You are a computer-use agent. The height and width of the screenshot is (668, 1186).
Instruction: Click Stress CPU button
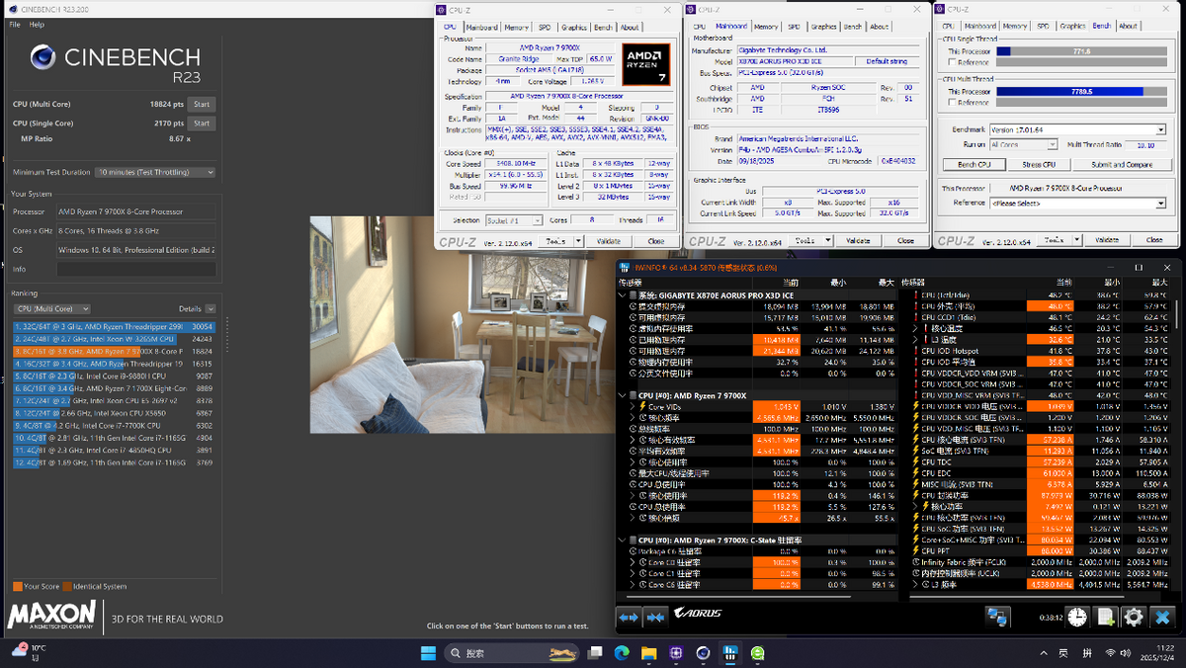pyautogui.click(x=1039, y=165)
